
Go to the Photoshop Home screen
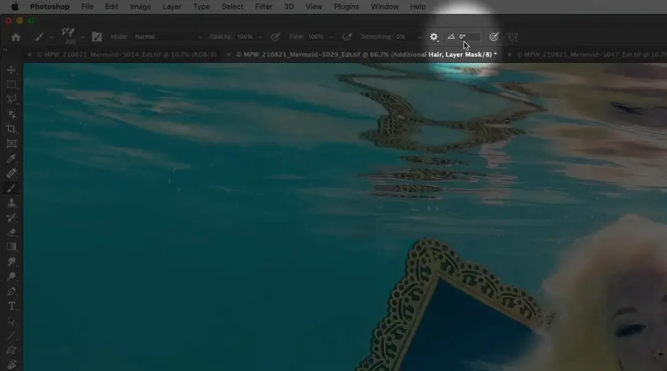click(x=16, y=37)
